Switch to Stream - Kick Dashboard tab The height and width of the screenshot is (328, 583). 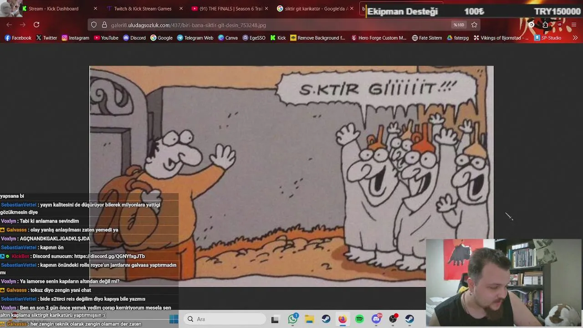(53, 9)
